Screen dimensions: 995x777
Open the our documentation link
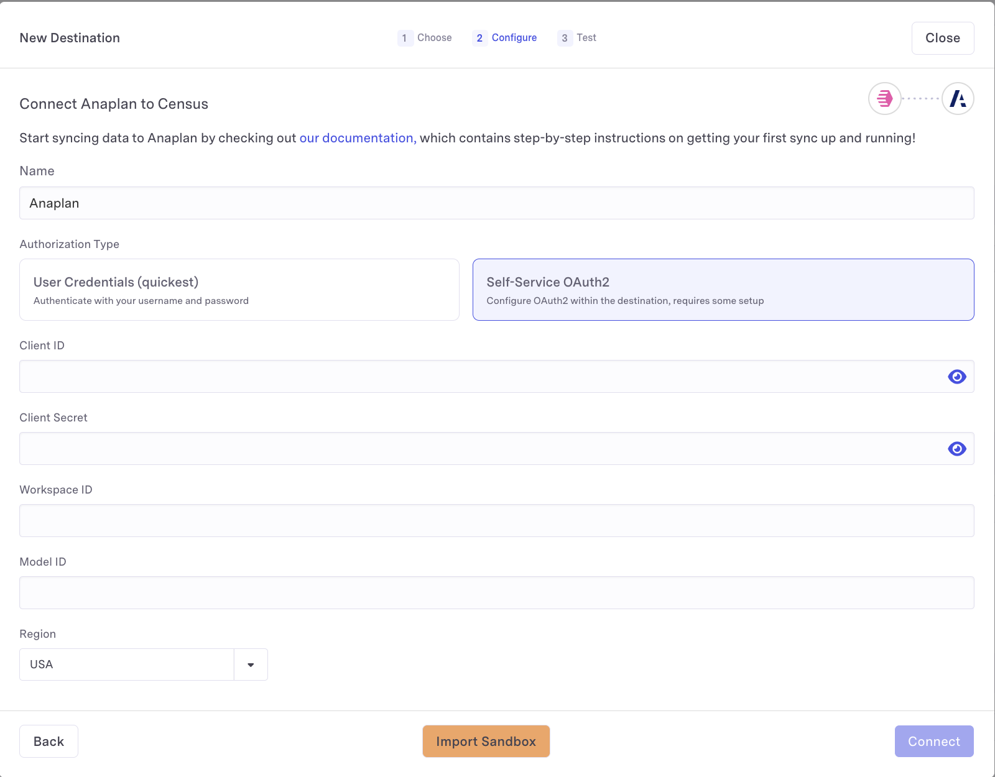[x=358, y=138]
